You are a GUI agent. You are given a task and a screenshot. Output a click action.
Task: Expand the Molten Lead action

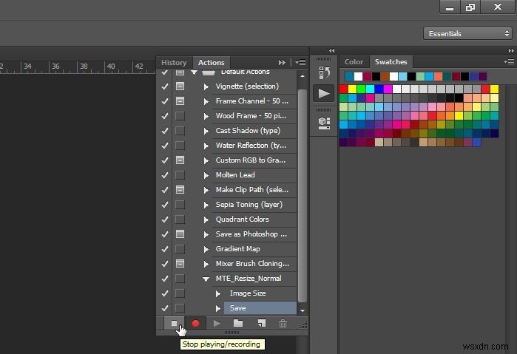(x=206, y=175)
